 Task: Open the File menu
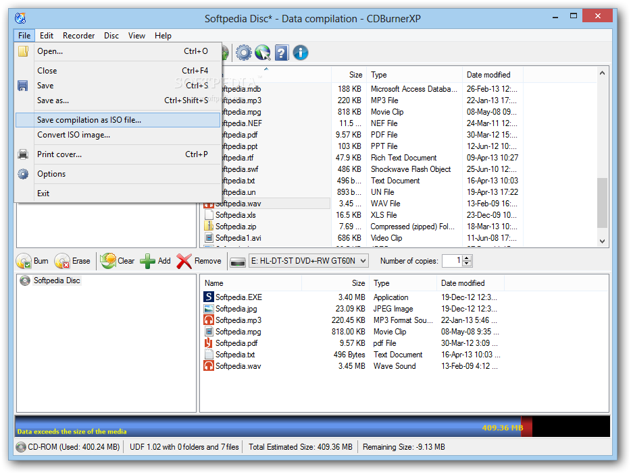tap(24, 35)
